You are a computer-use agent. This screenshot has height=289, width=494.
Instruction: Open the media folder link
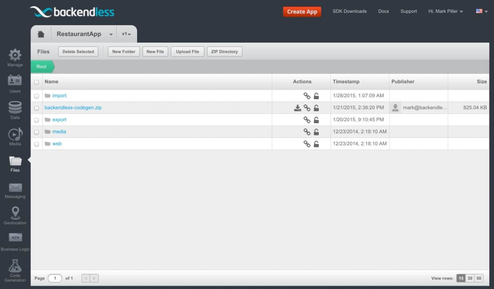[x=59, y=132]
